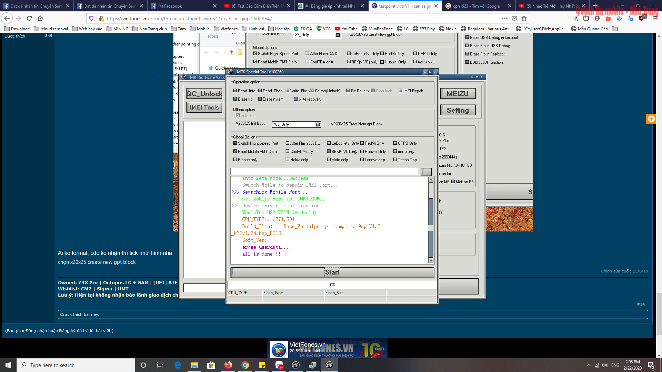
Task: Open the page actions three-dot menu
Action: (x=504, y=18)
